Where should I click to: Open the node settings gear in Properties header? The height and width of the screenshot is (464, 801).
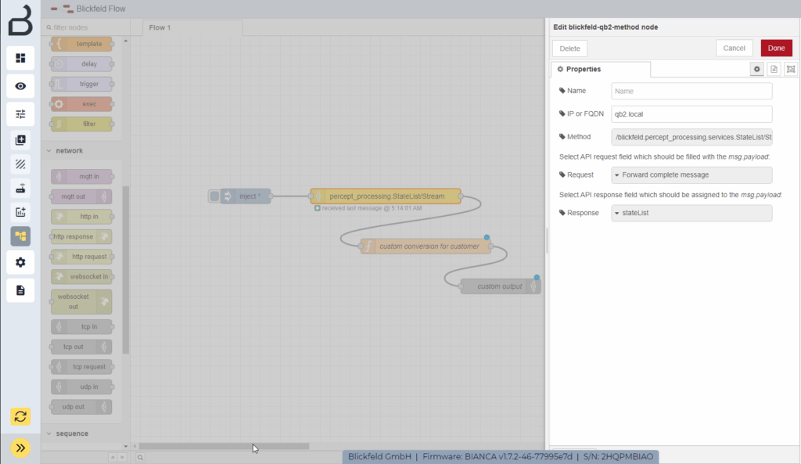tap(756, 69)
